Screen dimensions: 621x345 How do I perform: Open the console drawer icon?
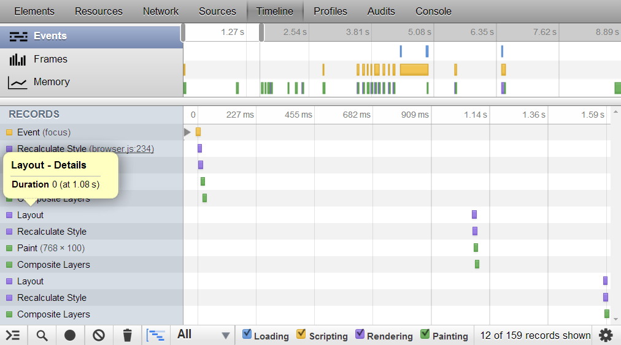coord(13,335)
